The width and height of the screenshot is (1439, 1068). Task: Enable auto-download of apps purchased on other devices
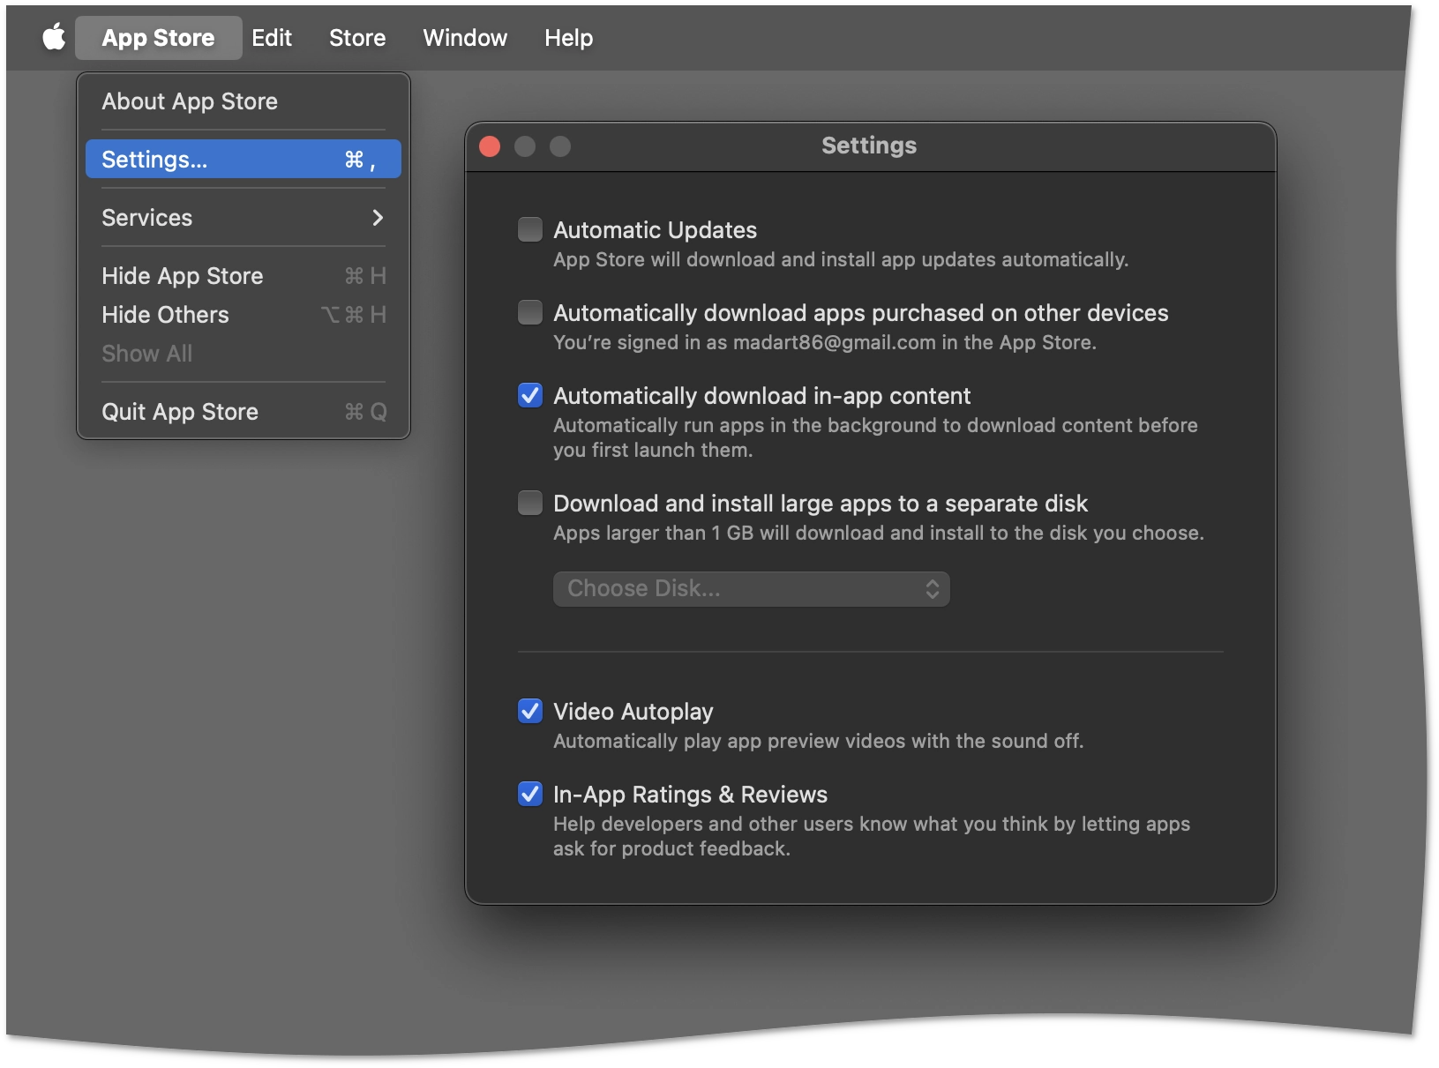pos(530,313)
